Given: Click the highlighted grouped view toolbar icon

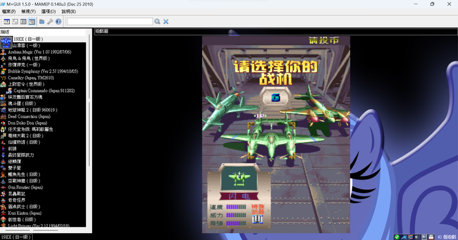Looking at the screenshot, I should coord(32,22).
